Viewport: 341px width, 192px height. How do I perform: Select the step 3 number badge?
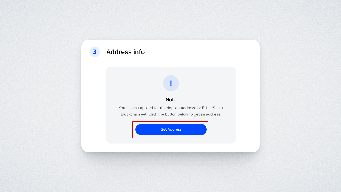point(95,52)
